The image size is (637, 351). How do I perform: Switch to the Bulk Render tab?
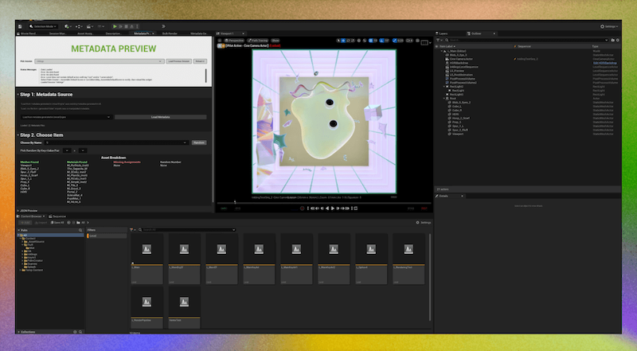point(169,34)
